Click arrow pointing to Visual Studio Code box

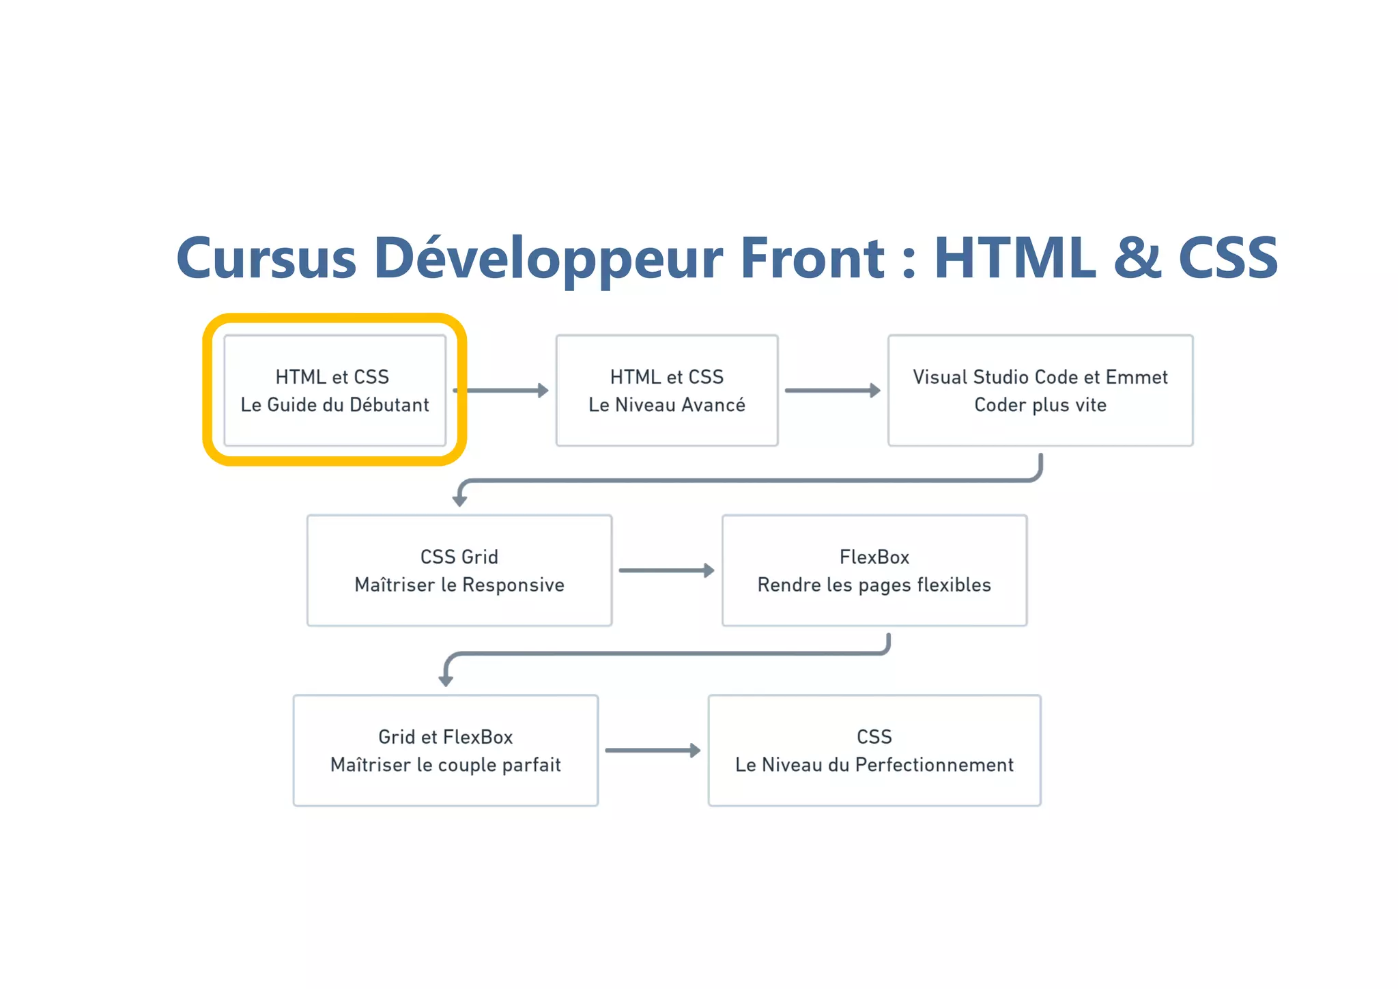tap(831, 391)
